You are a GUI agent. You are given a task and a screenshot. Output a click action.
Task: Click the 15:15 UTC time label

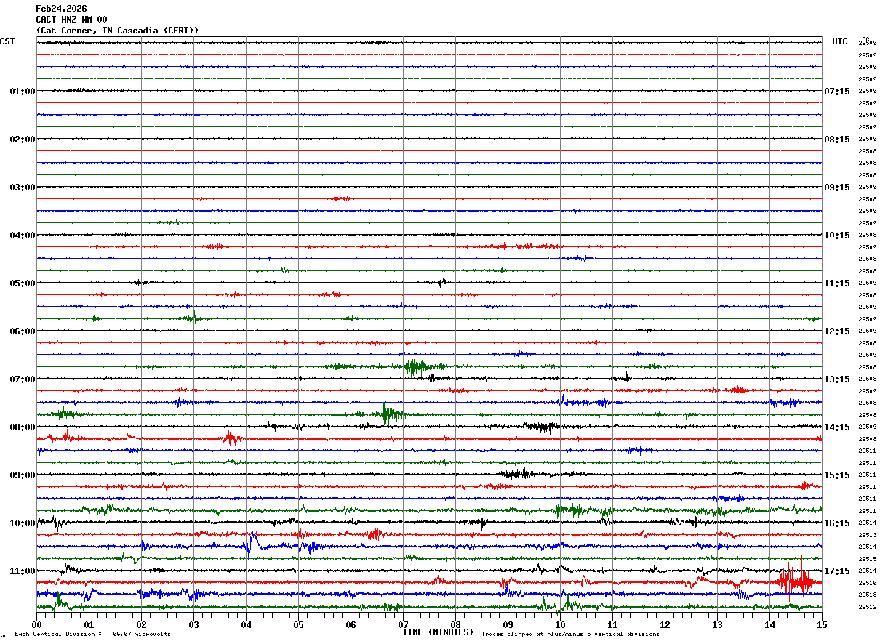(x=837, y=475)
